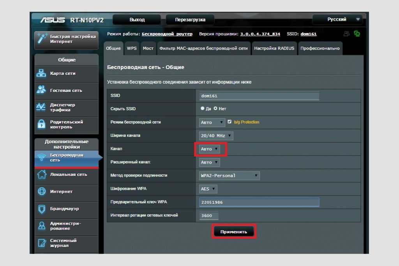Click the Administration (Администрирование) user icon
This screenshot has height=266, width=399.
tap(41, 226)
